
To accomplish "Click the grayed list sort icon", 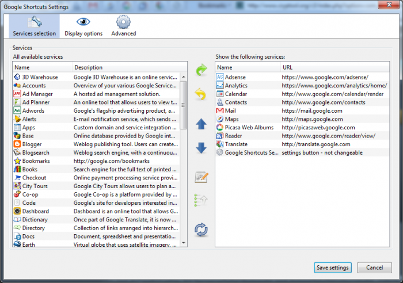I will click(201, 201).
